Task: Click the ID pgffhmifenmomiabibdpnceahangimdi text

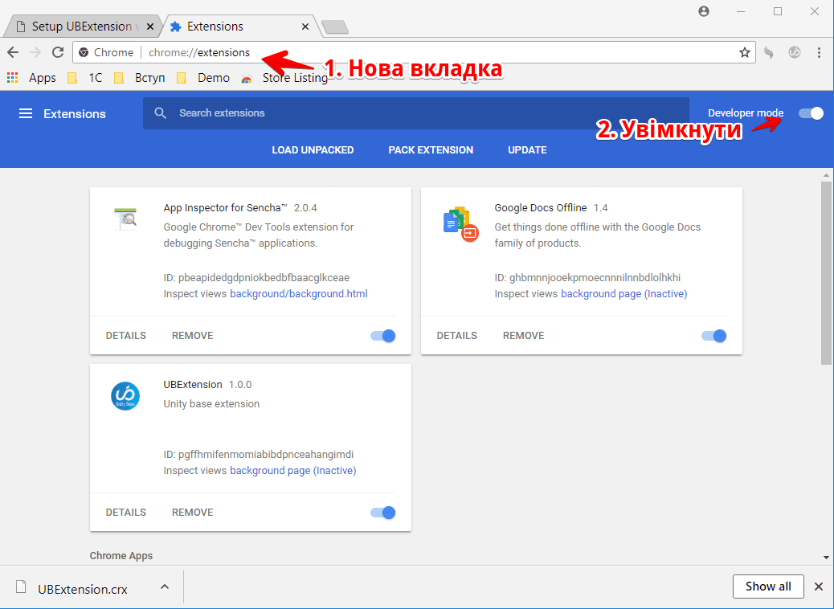Action: [259, 454]
